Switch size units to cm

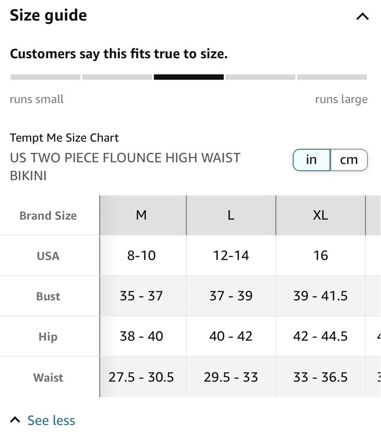click(x=349, y=160)
